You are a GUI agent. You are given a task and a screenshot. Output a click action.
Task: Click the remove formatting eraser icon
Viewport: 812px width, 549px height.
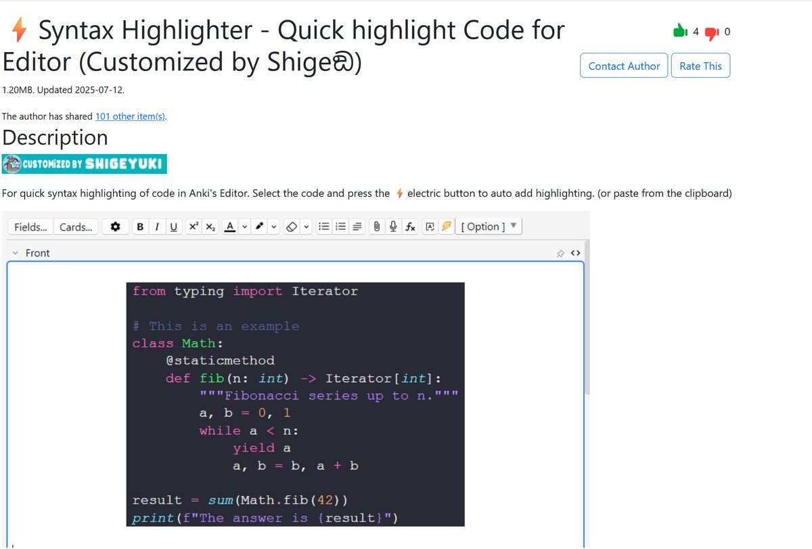[292, 226]
